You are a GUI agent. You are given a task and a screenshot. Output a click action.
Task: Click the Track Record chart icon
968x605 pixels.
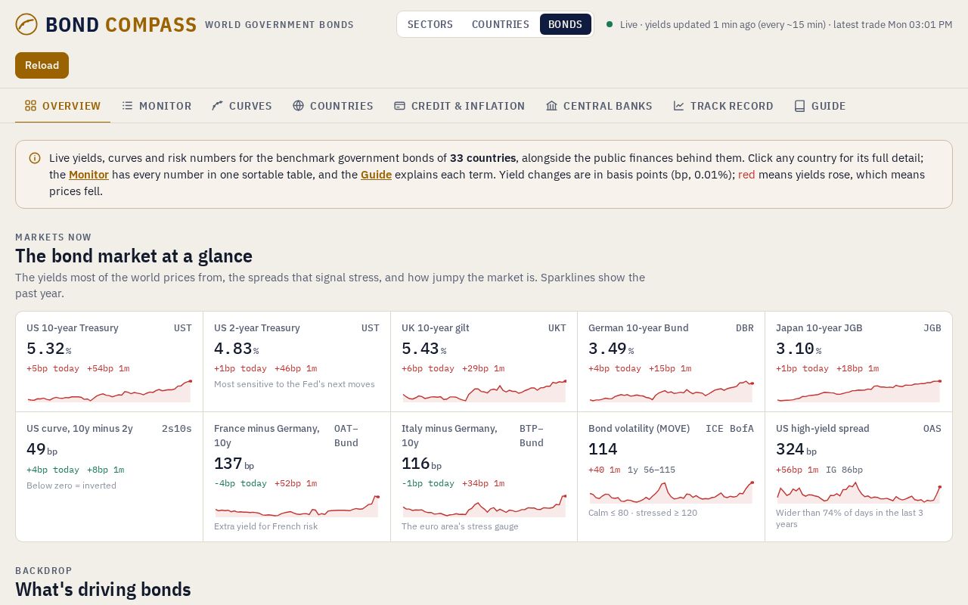pos(678,106)
